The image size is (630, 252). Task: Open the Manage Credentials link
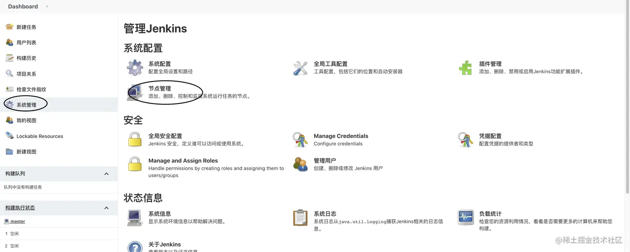point(341,136)
